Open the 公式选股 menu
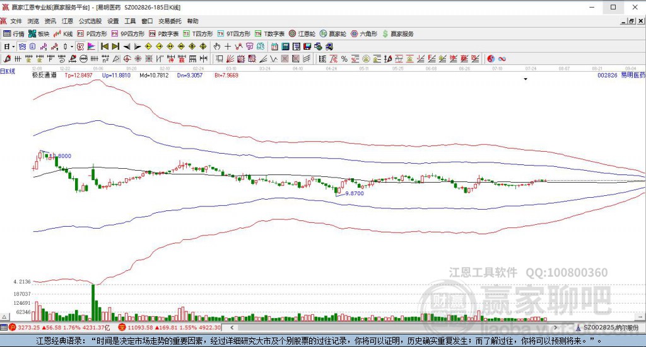Image resolution: width=646 pixels, height=347 pixels. tap(90, 21)
